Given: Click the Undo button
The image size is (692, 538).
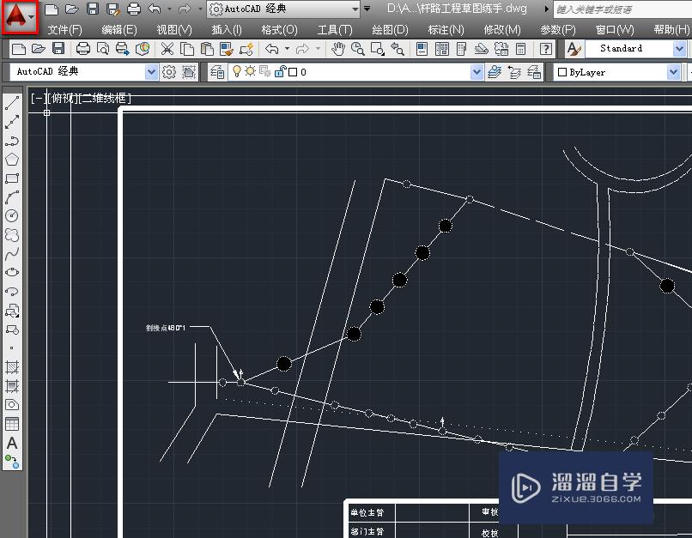Looking at the screenshot, I should (272, 49).
